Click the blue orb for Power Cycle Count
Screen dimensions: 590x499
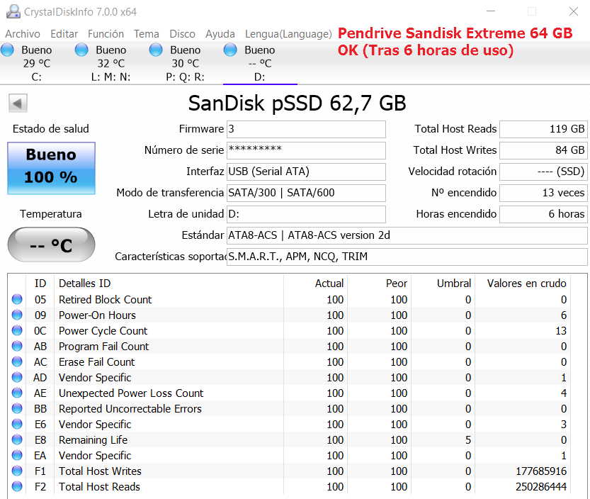click(x=17, y=330)
